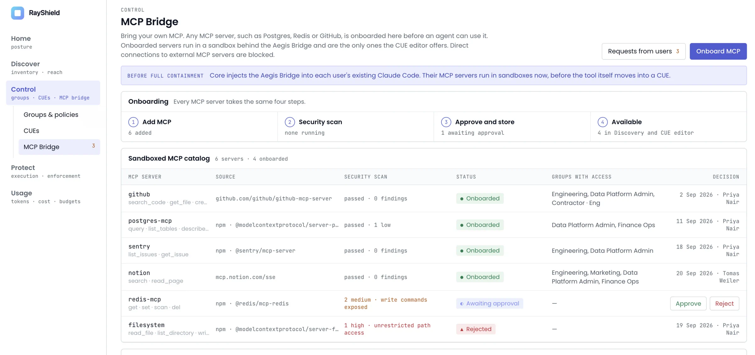Open Groups & policies submenu item
The image size is (755, 355).
pos(51,115)
